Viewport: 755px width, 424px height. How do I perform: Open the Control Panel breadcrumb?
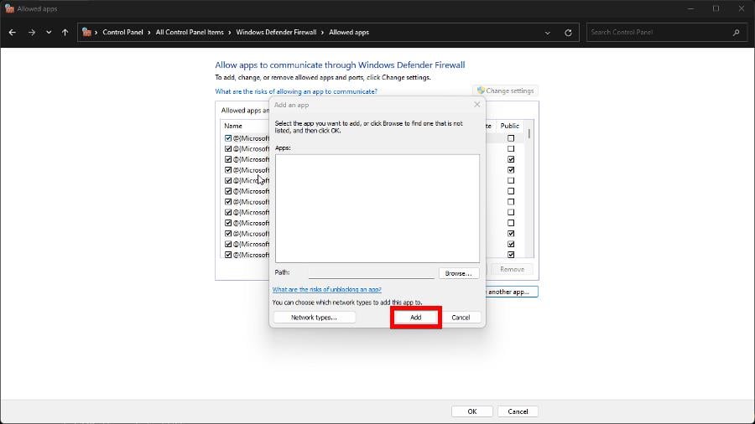(x=122, y=32)
